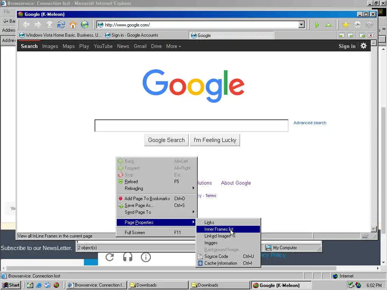Click the green Go arrow icon
Viewport: 387px width, 290px height.
point(317,25)
